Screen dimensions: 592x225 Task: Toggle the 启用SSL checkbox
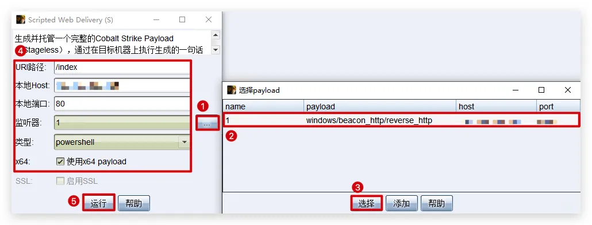point(60,181)
